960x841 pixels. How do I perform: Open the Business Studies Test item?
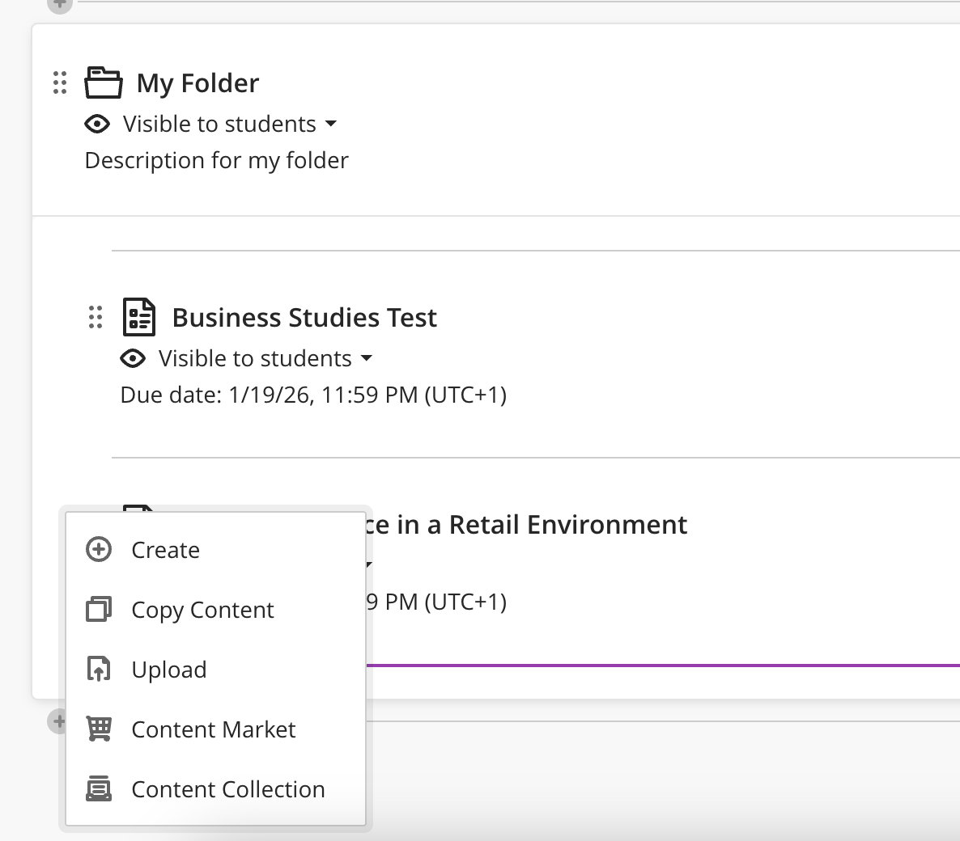[304, 317]
